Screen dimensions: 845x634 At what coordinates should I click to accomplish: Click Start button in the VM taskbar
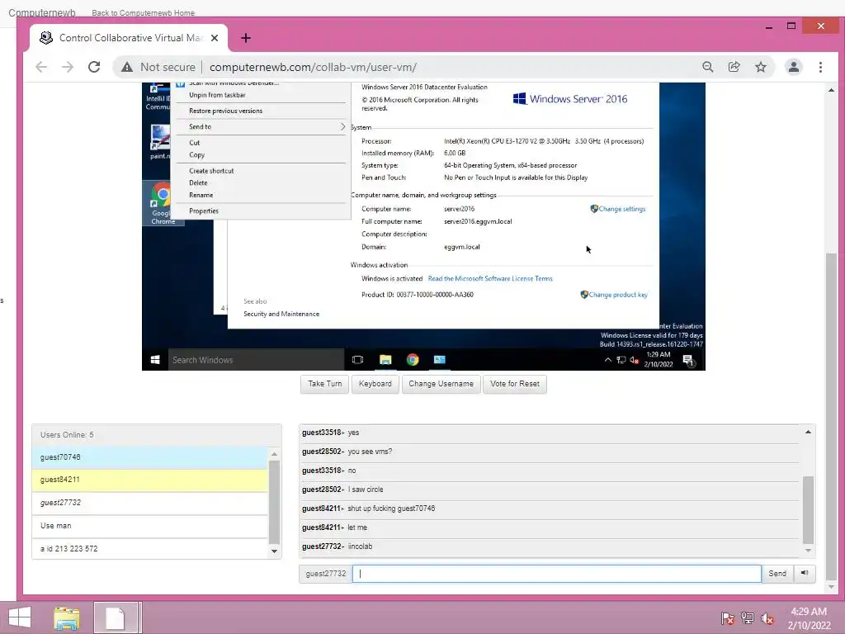tap(155, 360)
